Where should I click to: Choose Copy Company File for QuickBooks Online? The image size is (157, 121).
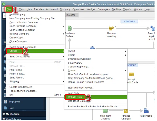[x=96, y=78]
